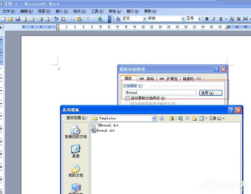Create new folder in template dialog
The height and width of the screenshot is (194, 251).
tap(195, 118)
